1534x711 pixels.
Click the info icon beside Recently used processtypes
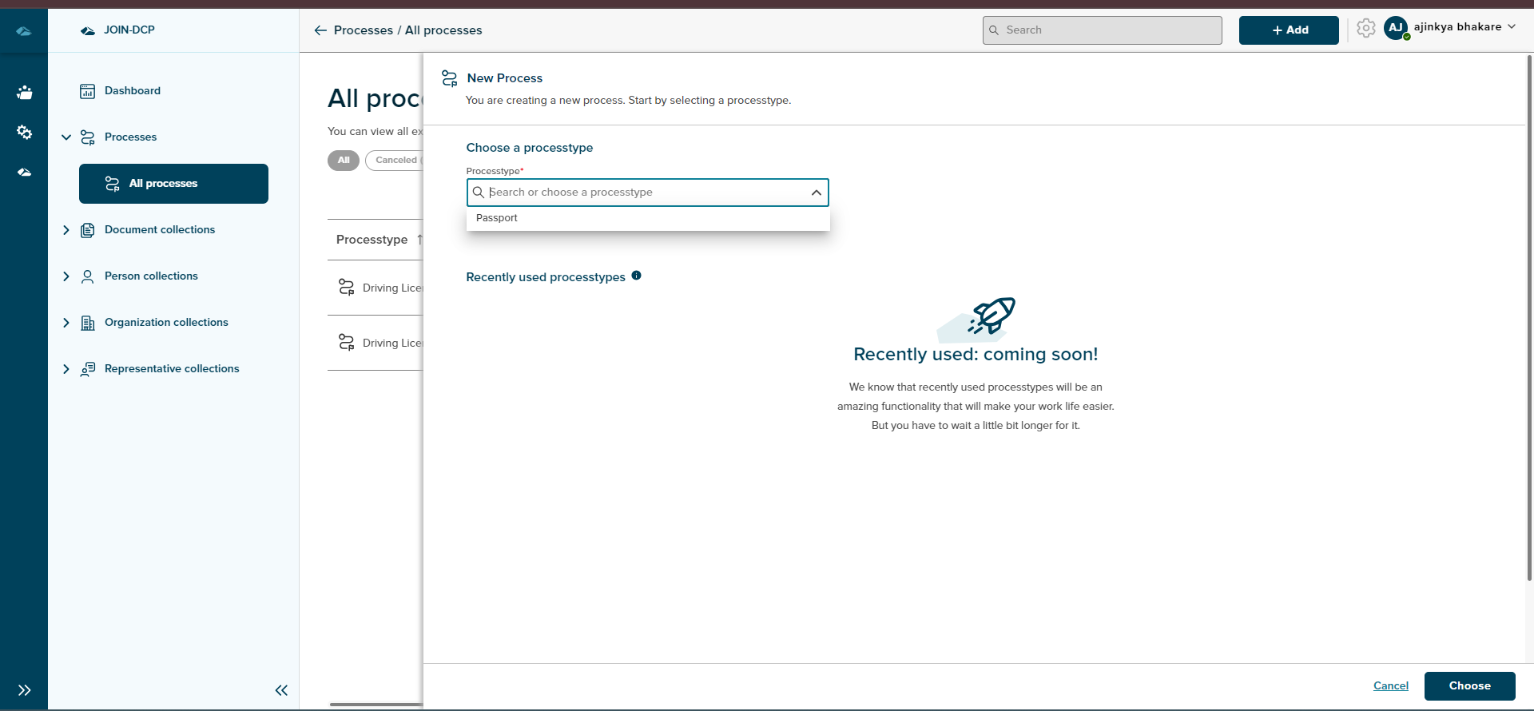point(636,276)
